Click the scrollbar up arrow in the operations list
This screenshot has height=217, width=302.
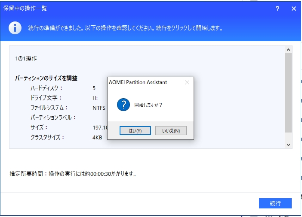(x=288, y=50)
